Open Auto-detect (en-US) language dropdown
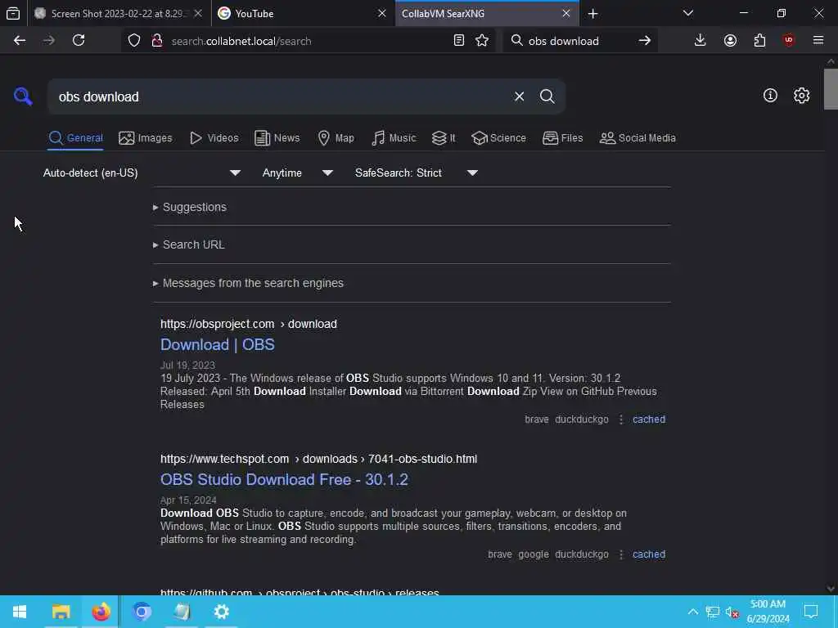 [142, 173]
